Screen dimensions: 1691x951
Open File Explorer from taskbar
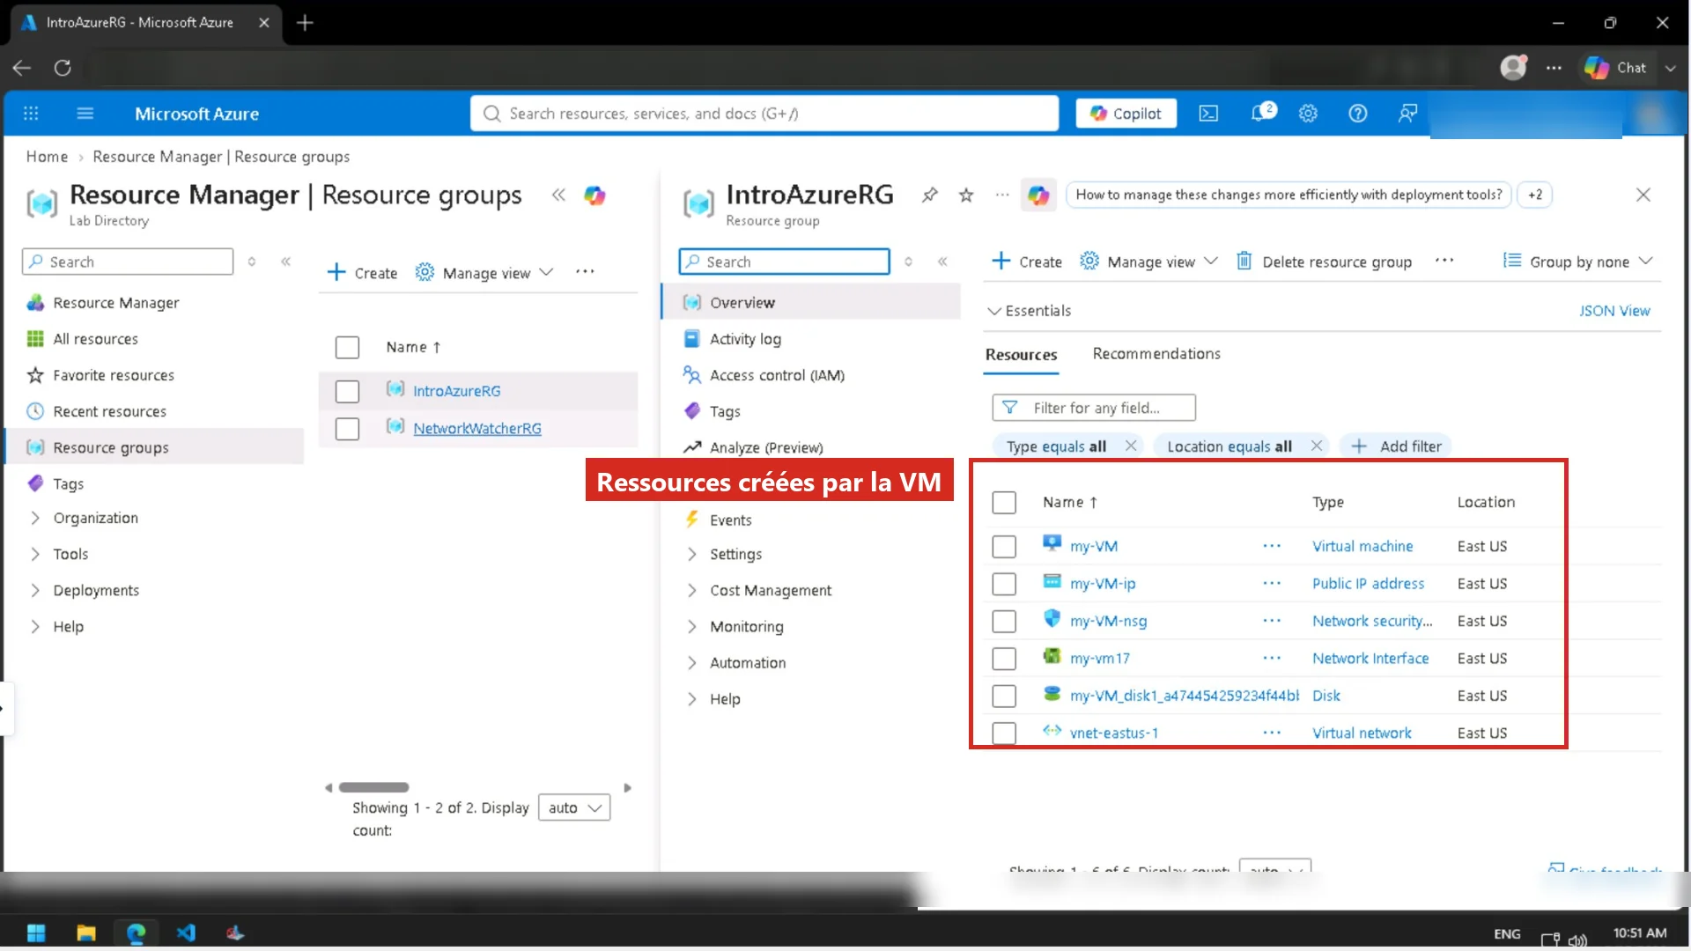click(86, 933)
